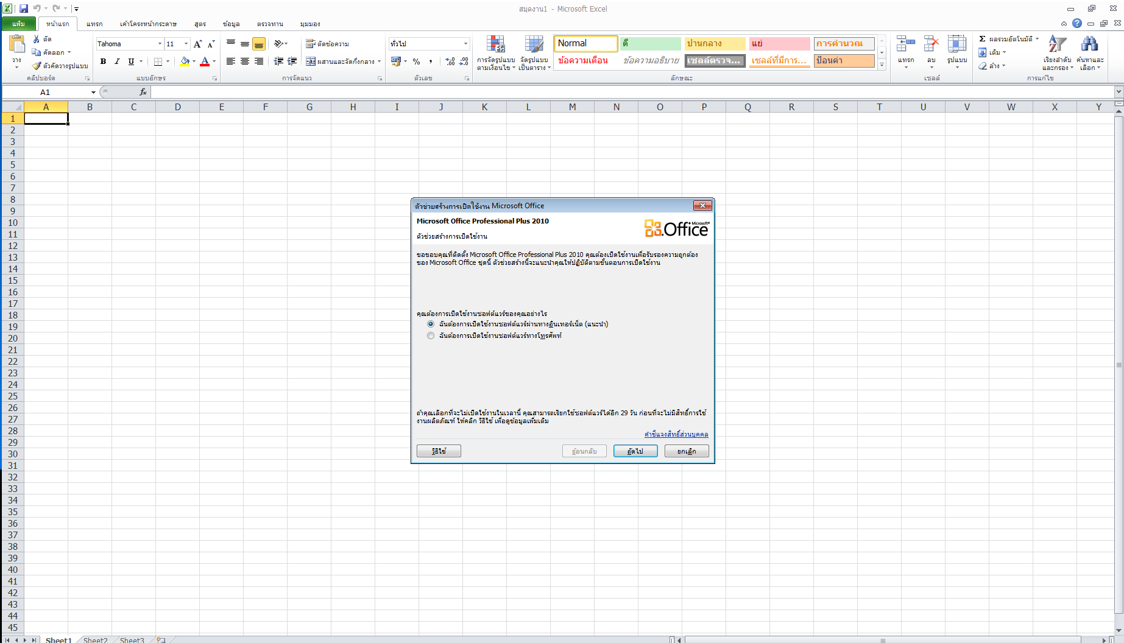Click the Align Text Left icon
This screenshot has width=1124, height=643.
point(231,61)
